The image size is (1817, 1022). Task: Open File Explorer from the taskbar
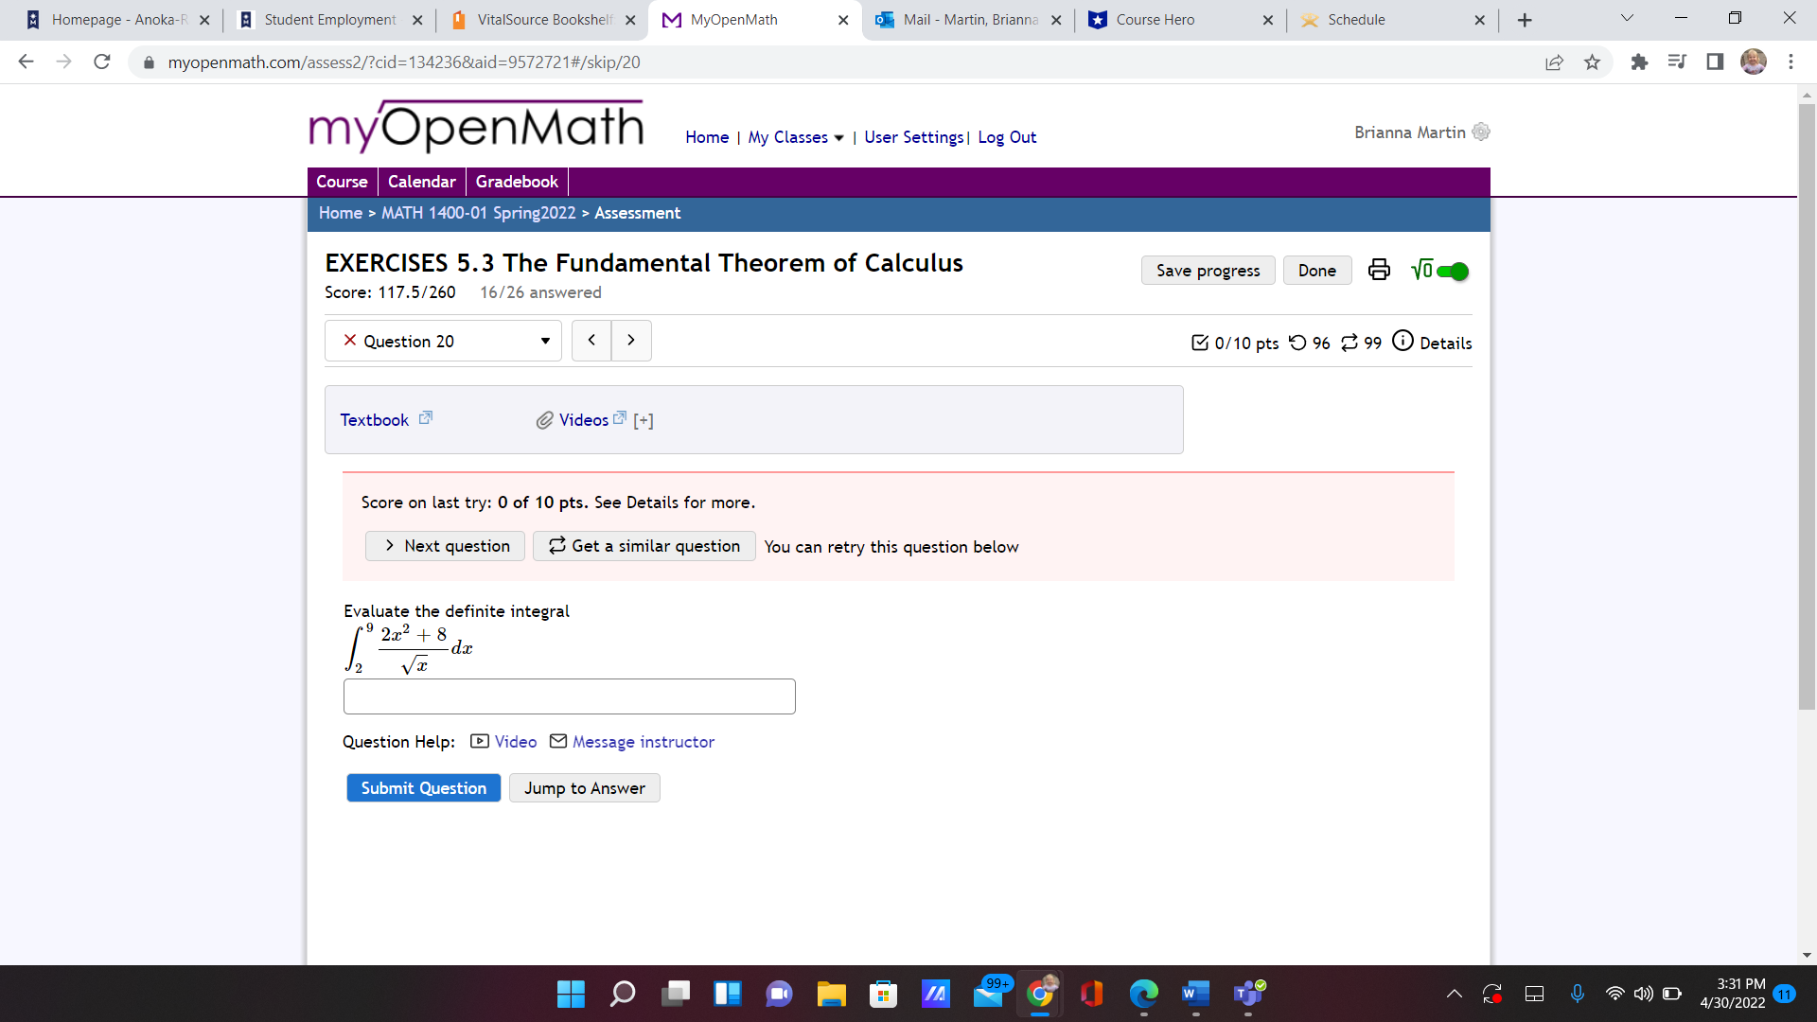(831, 994)
